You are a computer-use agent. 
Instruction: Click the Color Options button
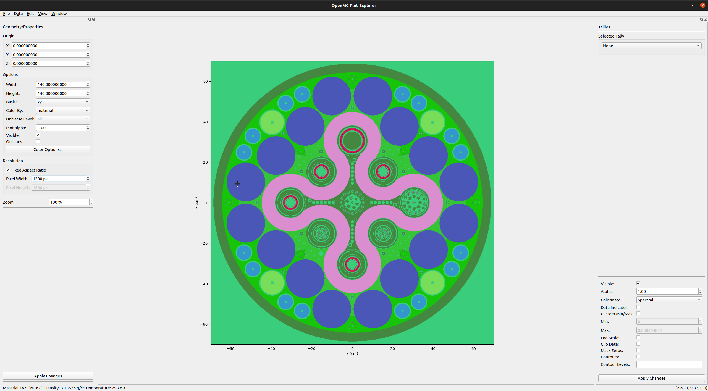48,149
